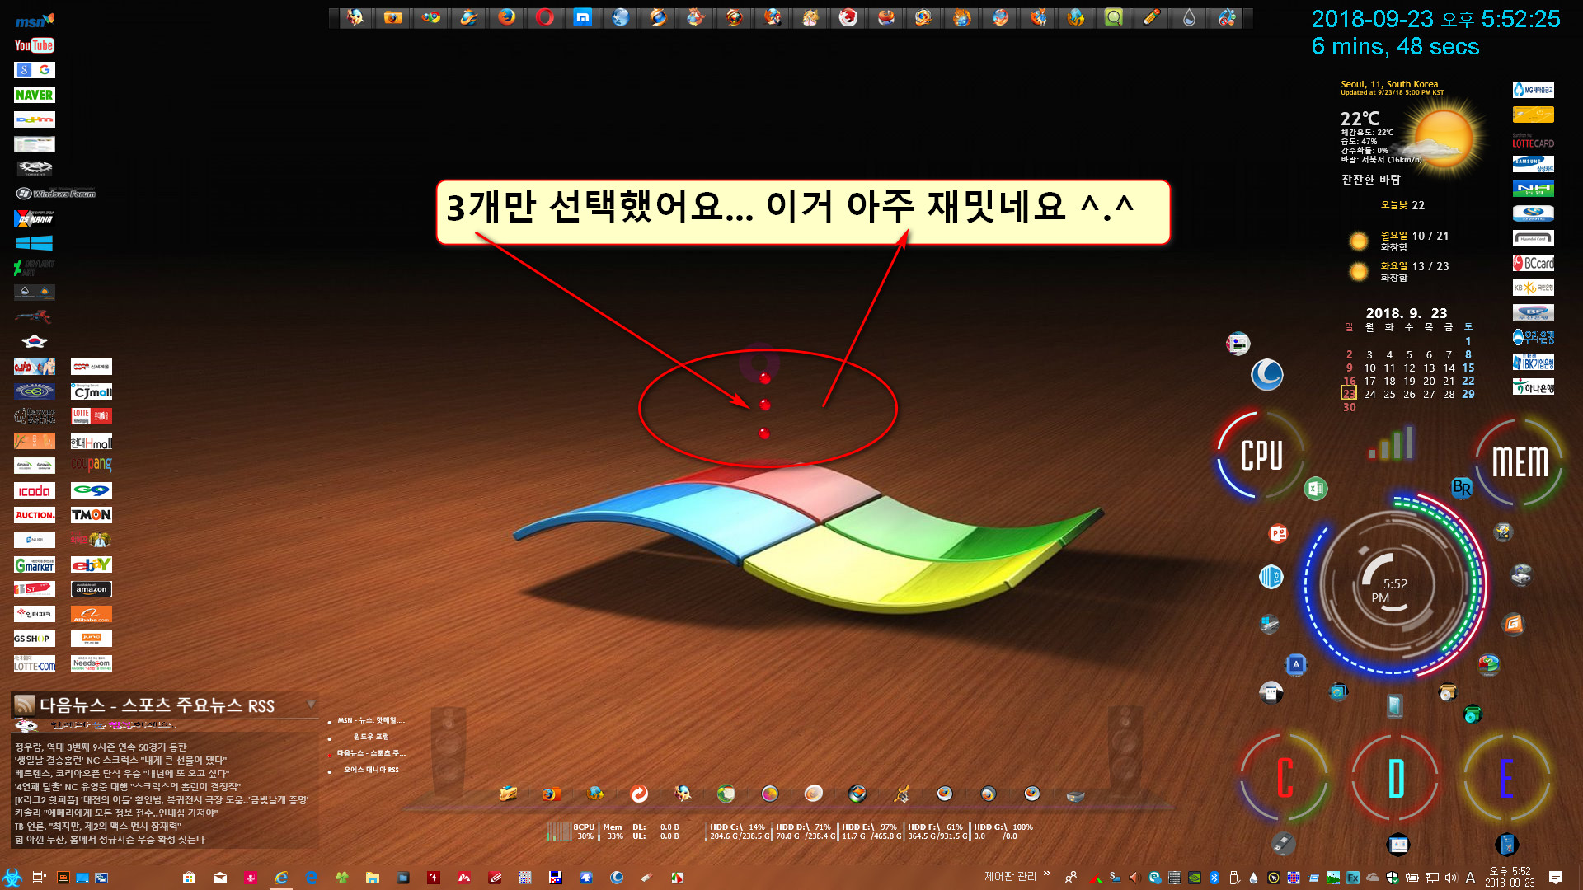Open the PowerPoint icon in circular launcher
The height and width of the screenshot is (890, 1583).
pyautogui.click(x=1277, y=534)
